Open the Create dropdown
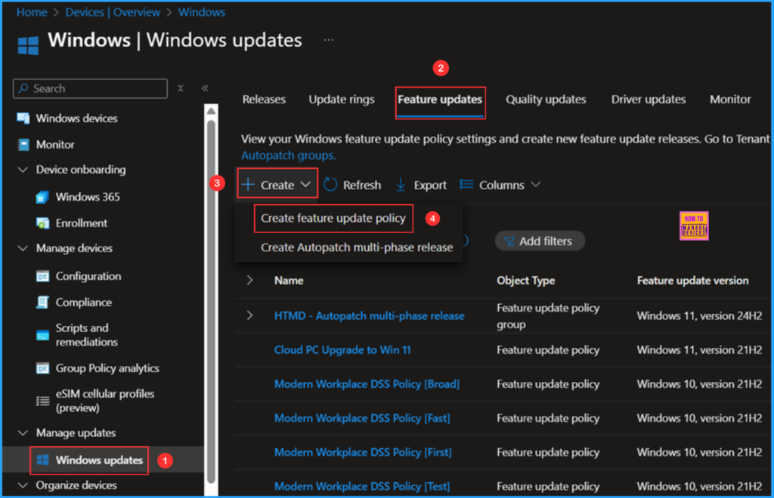This screenshot has height=498, width=774. (277, 185)
